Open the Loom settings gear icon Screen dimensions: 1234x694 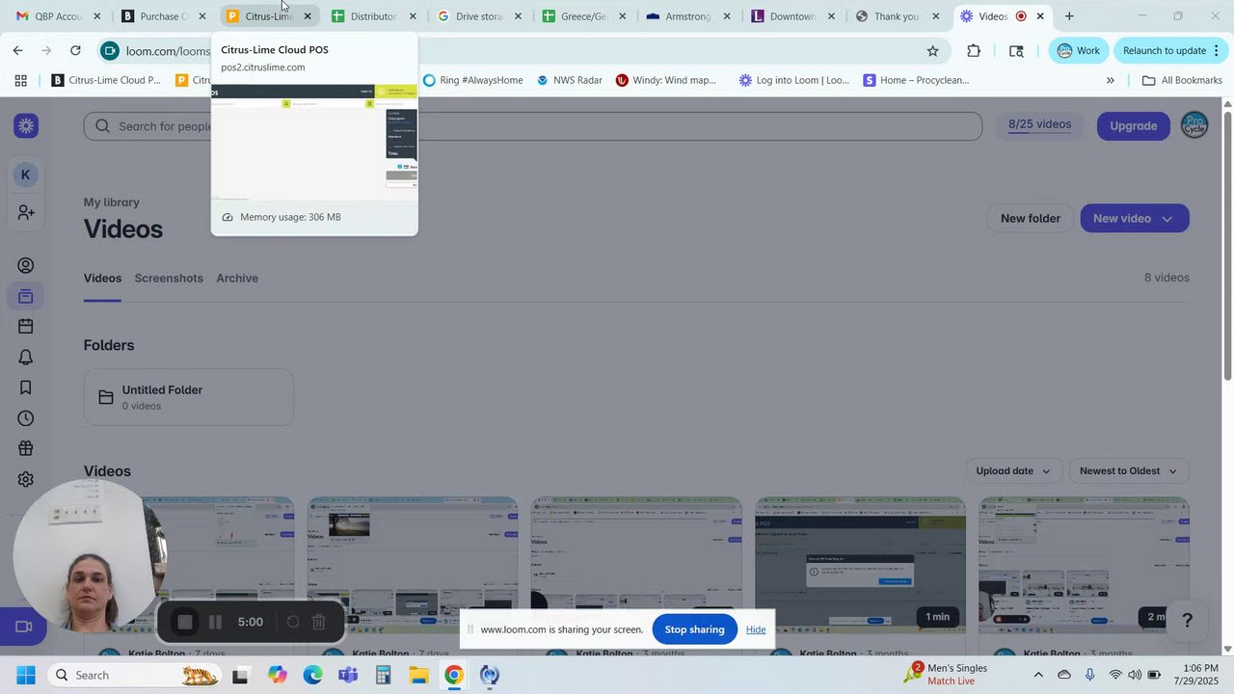[26, 479]
